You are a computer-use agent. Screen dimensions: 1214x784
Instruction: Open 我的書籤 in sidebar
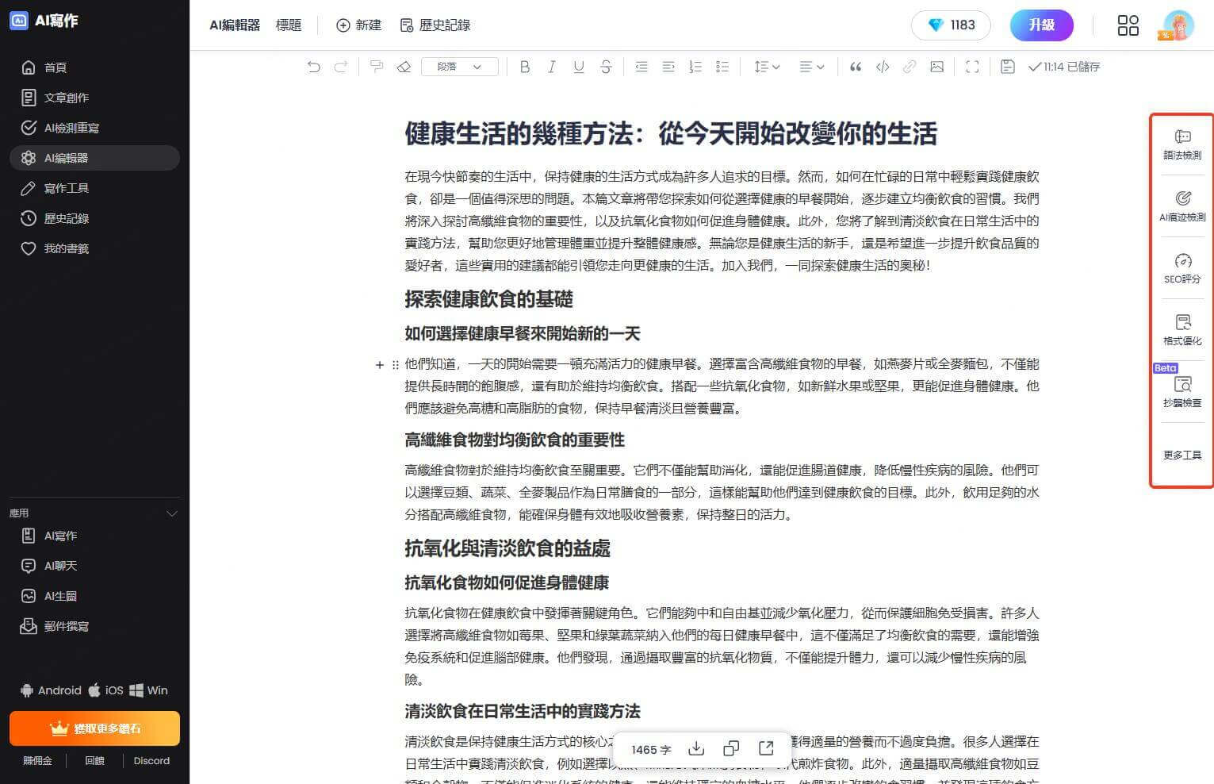[x=95, y=248]
